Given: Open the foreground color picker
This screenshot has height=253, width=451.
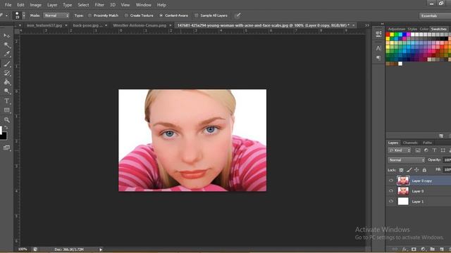Looking at the screenshot, I should (1, 130).
